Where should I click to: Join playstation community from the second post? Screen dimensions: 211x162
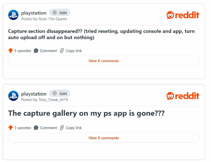tap(59, 93)
